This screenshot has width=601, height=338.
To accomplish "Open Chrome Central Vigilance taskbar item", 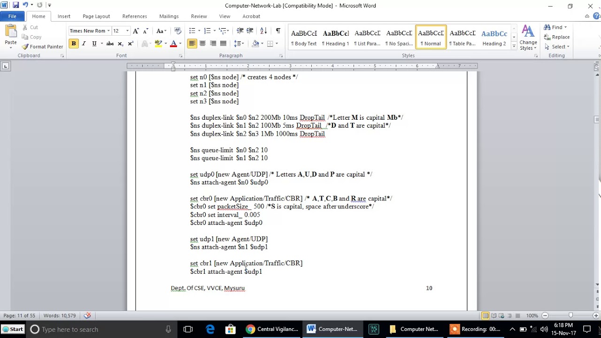I will pos(273,329).
